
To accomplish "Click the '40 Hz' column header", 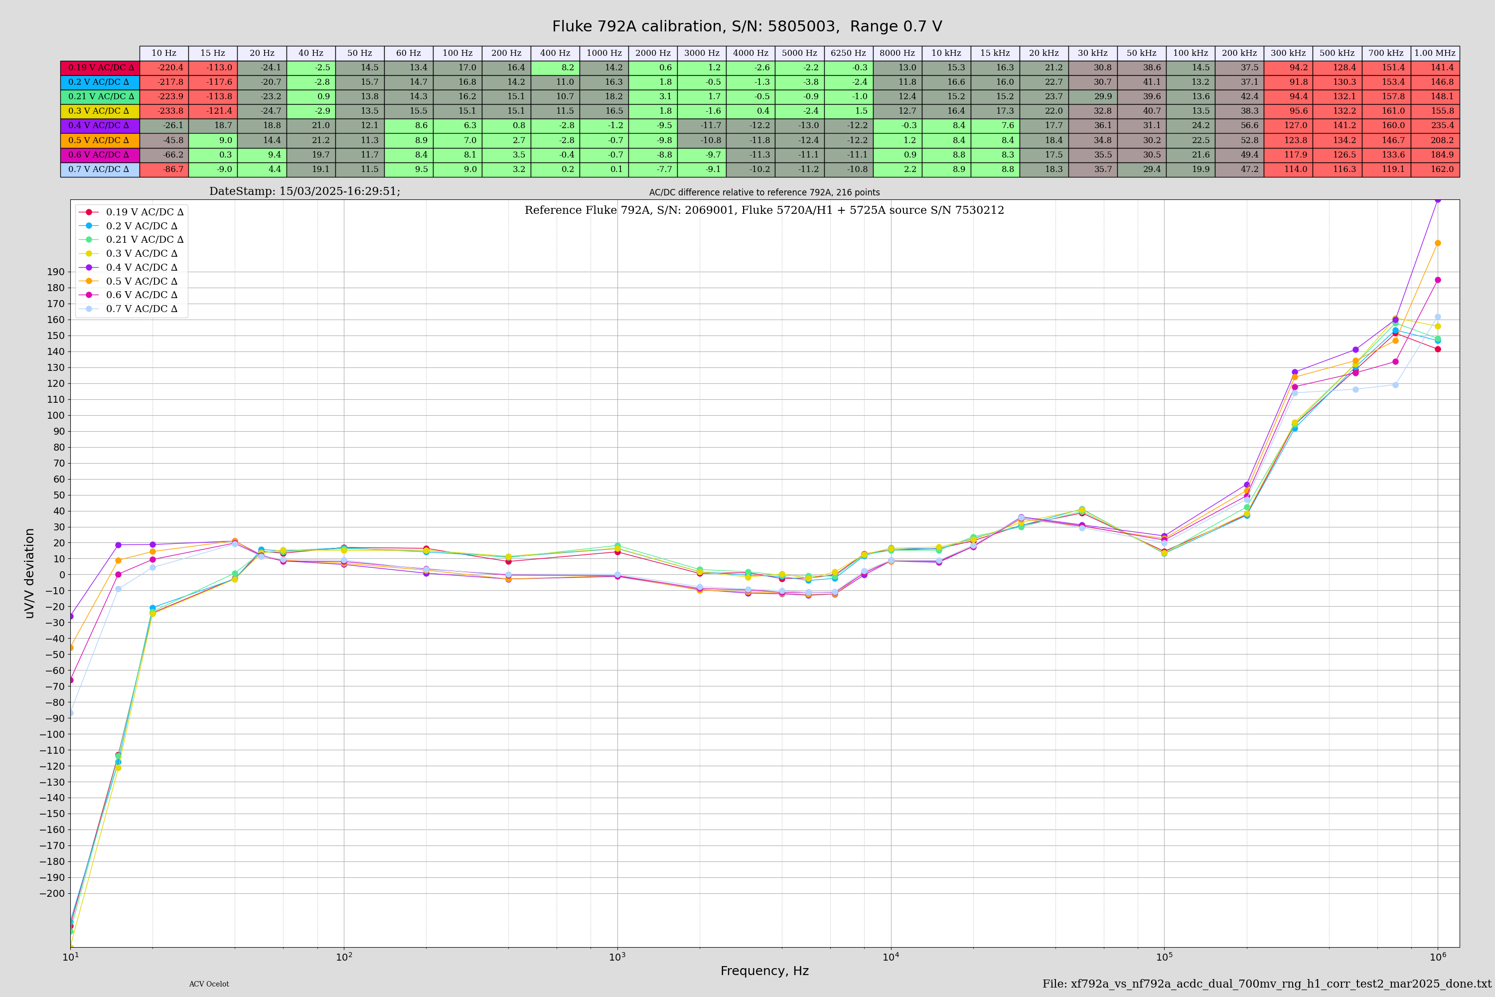I will click(311, 53).
